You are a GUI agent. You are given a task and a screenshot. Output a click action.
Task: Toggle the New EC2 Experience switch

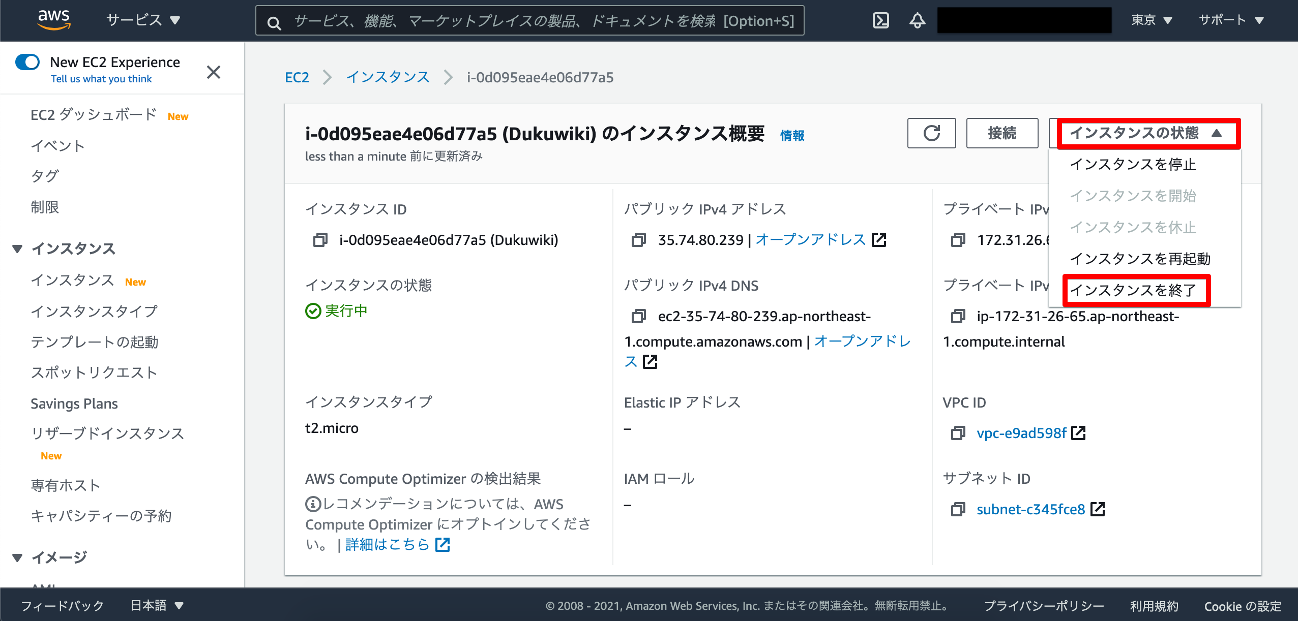[27, 62]
